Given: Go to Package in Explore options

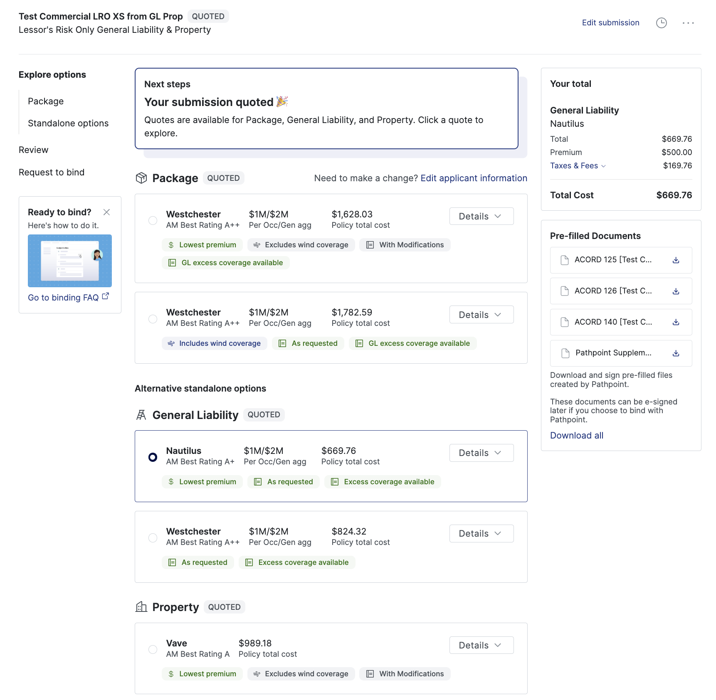Looking at the screenshot, I should (x=46, y=101).
